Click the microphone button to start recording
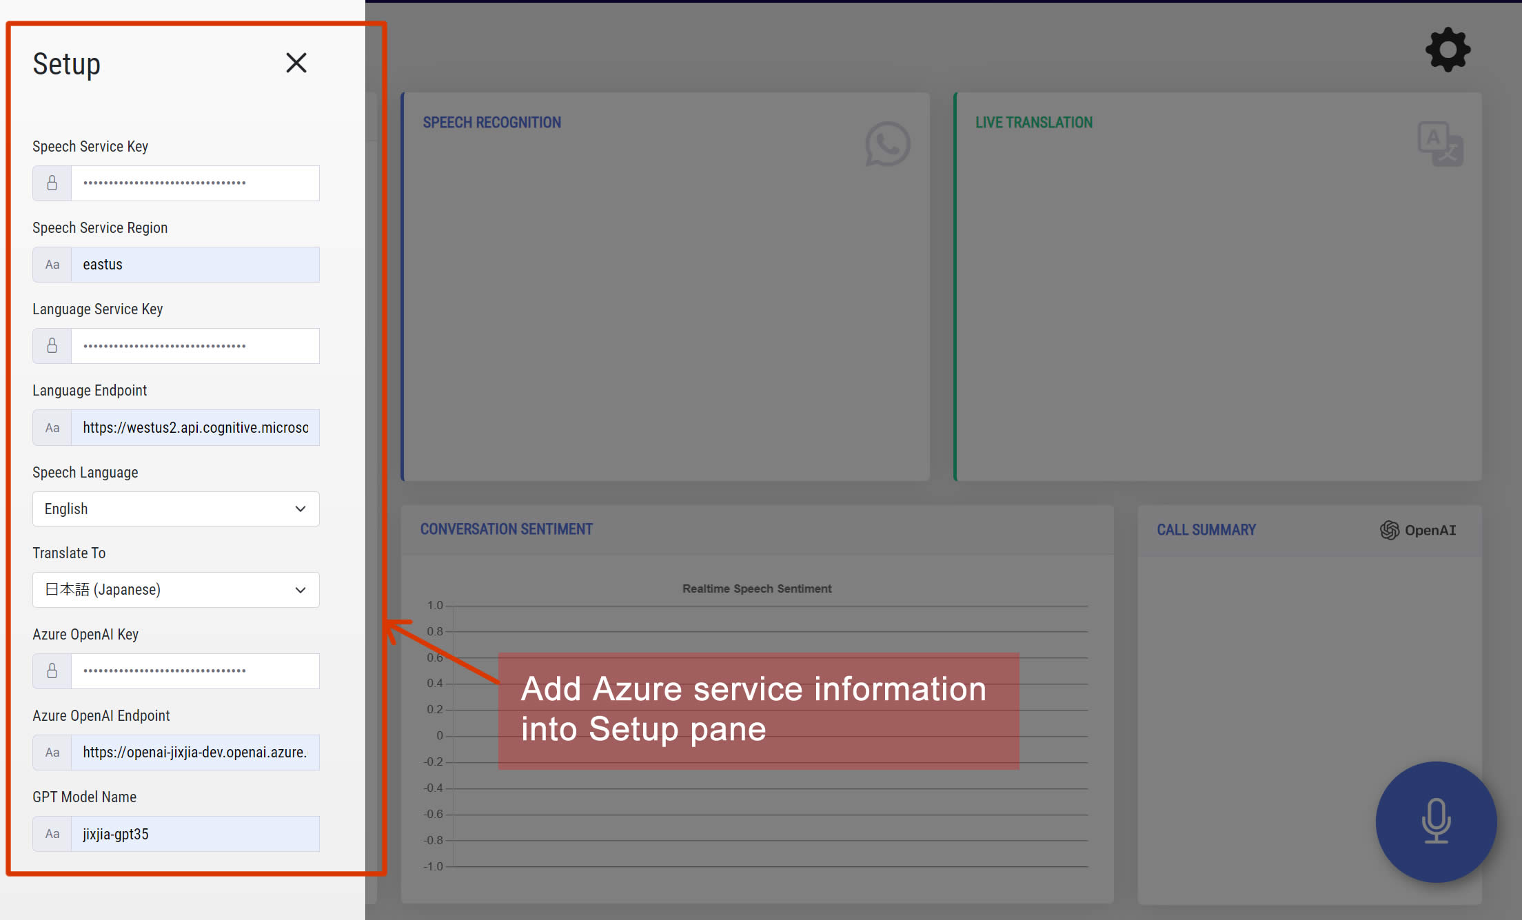This screenshot has height=920, width=1522. [1436, 821]
